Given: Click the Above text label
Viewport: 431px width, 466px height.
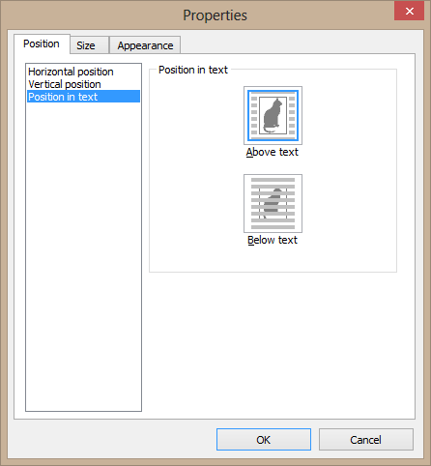Looking at the screenshot, I should click(273, 152).
